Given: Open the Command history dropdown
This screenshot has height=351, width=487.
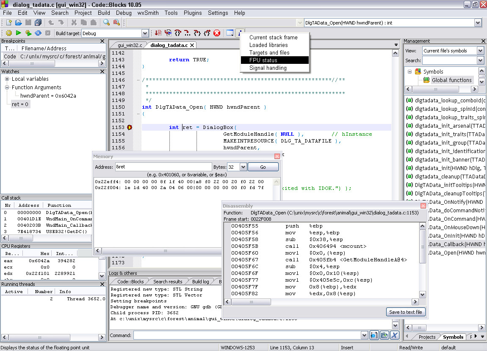Looking at the screenshot, I should click(x=364, y=335).
